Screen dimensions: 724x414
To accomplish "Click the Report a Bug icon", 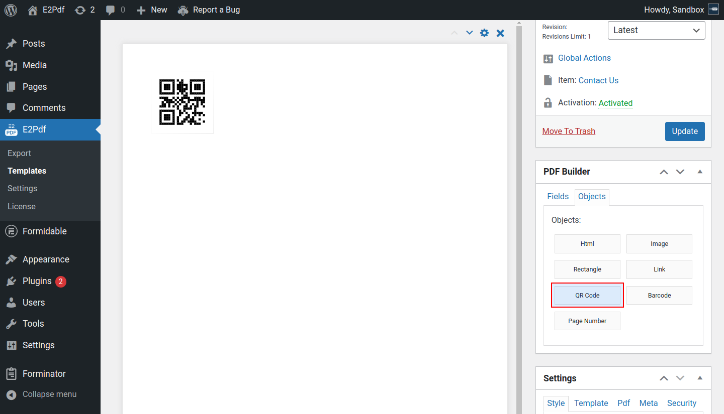I will [x=184, y=10].
